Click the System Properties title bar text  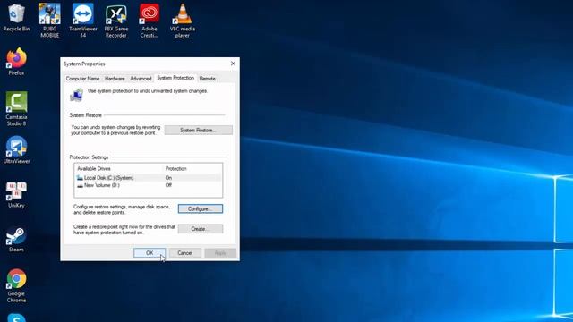(x=84, y=64)
